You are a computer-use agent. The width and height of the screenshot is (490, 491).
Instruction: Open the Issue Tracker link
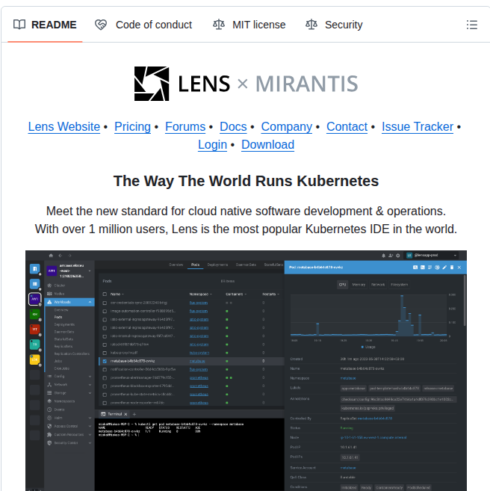tap(418, 127)
